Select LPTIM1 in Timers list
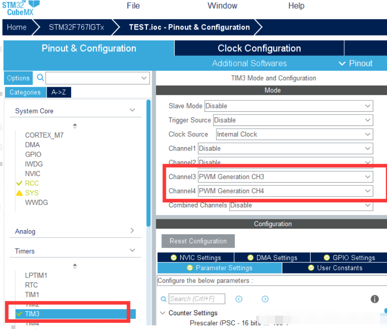Viewport: 387px width, 329px height. 36,276
